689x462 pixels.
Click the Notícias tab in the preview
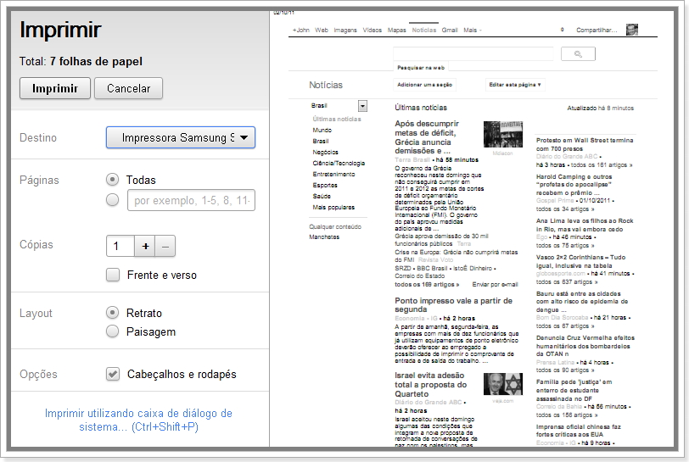(x=423, y=30)
